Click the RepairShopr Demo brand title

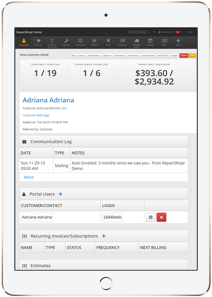pos(29,32)
